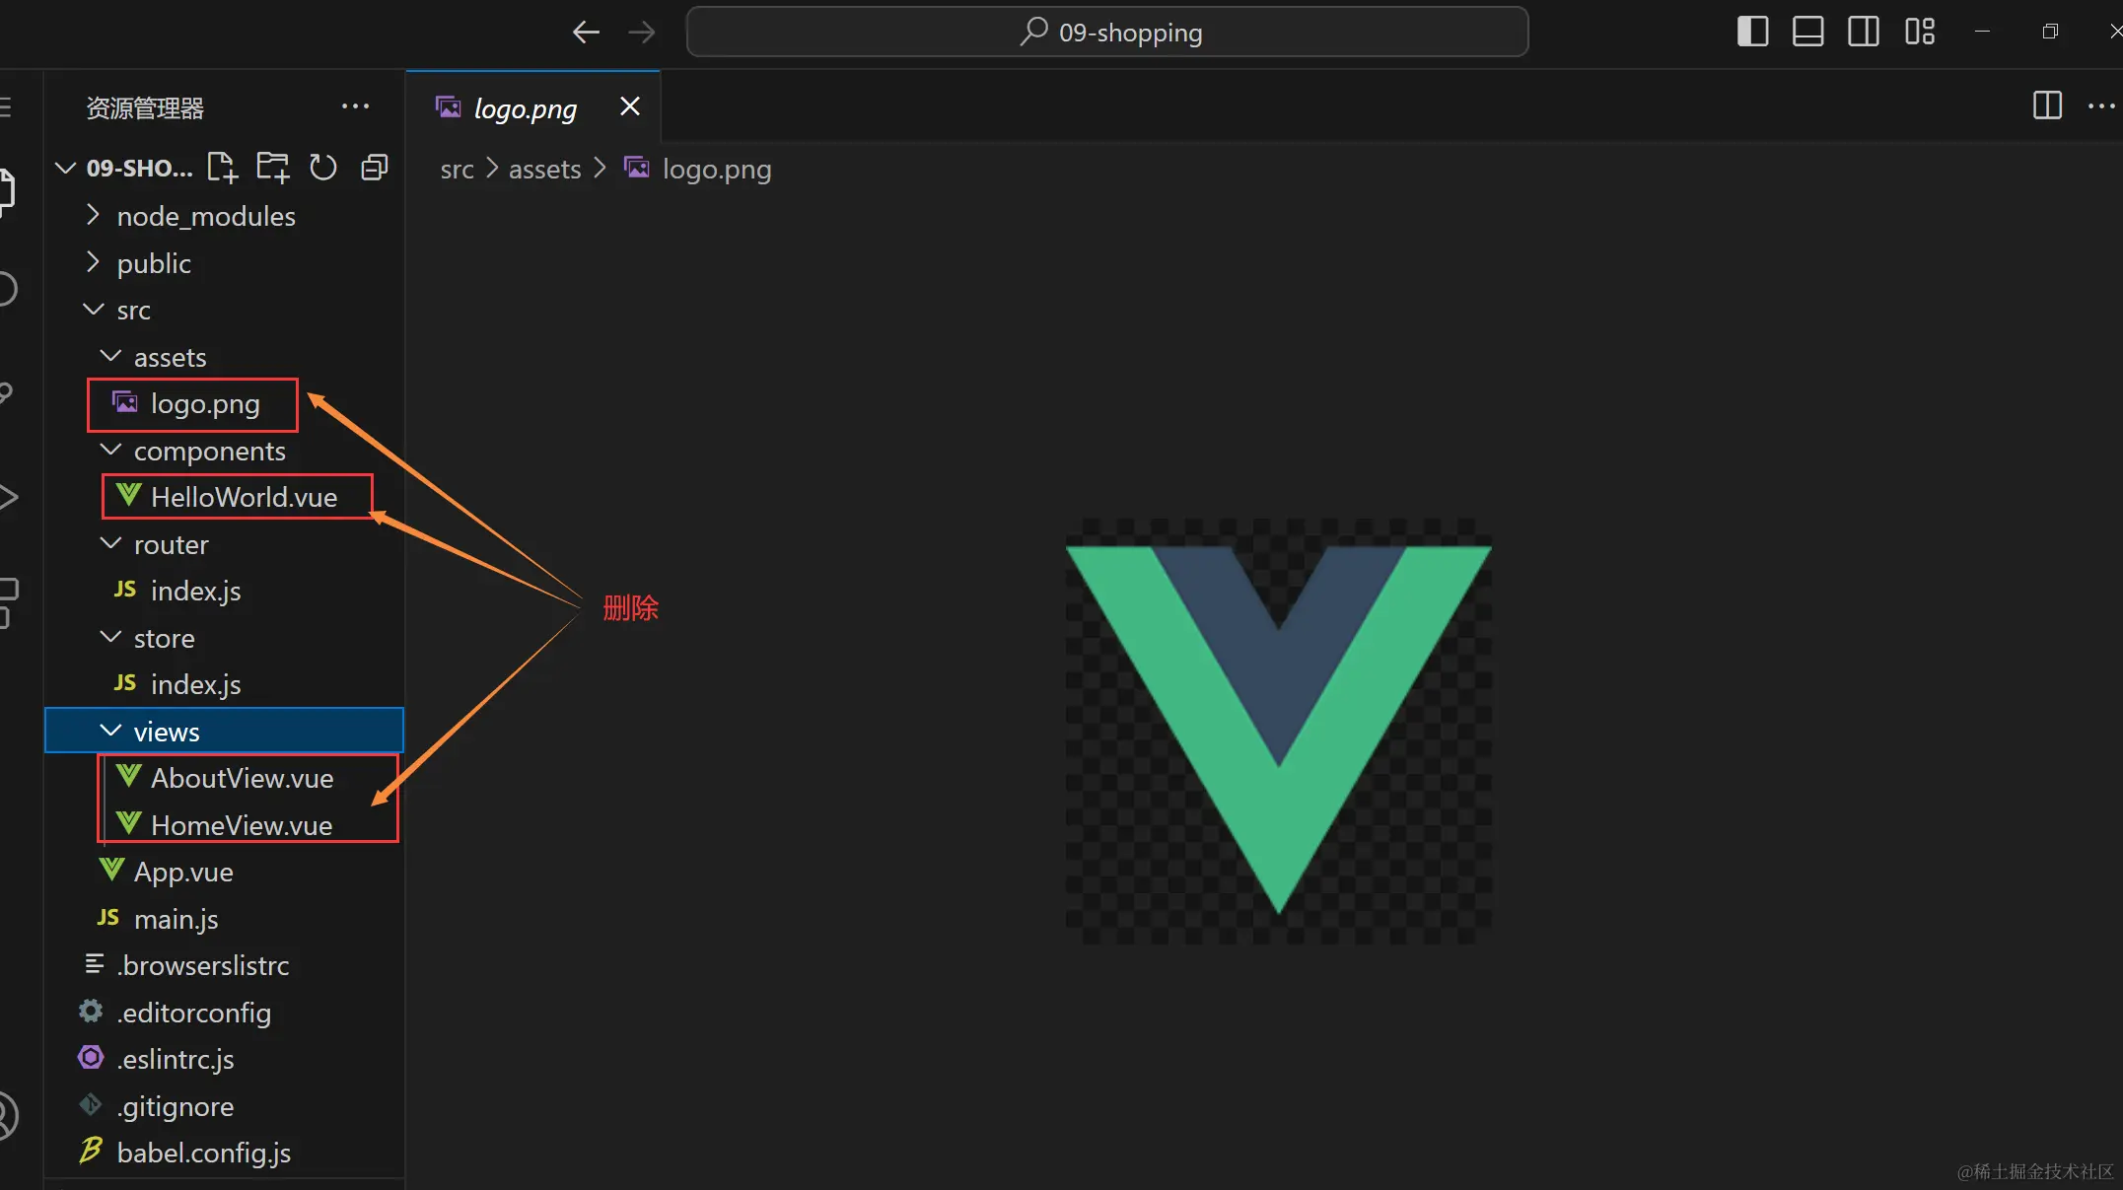Viewport: 2123px width, 1190px height.
Task: Refresh the explorer file tree
Action: (323, 168)
